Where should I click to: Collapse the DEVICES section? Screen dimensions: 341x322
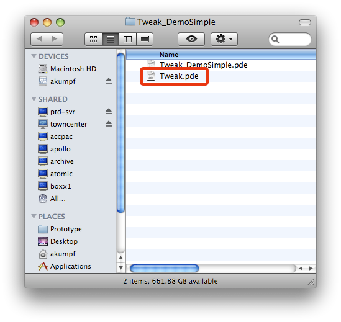(34, 56)
